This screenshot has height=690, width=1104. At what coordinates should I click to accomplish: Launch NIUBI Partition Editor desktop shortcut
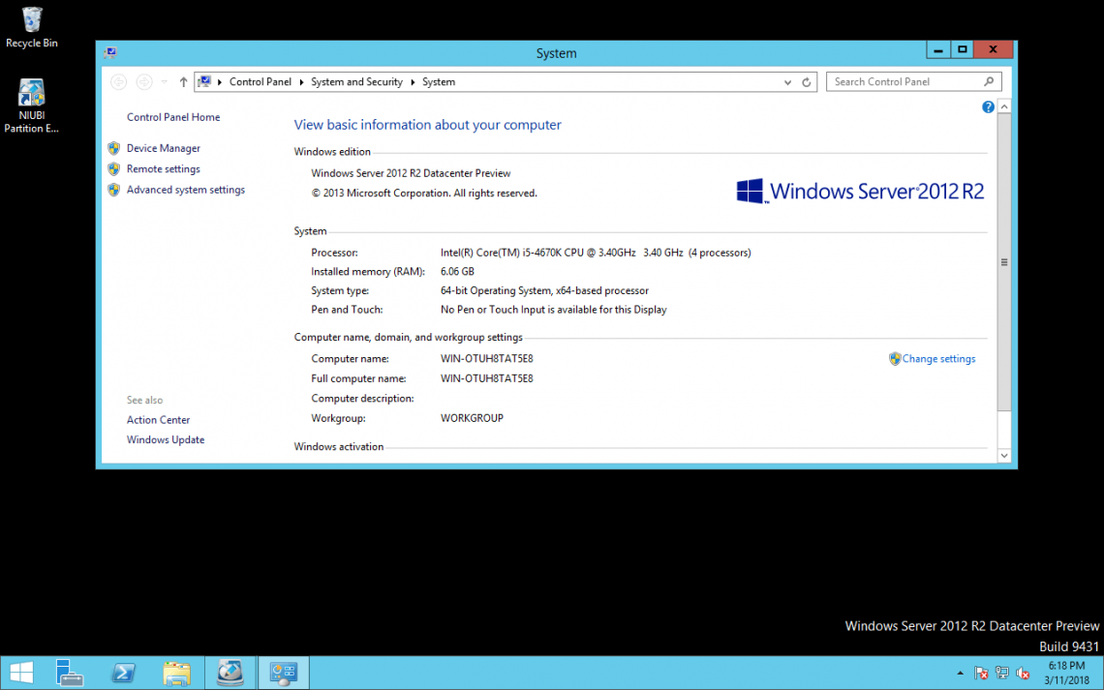[x=32, y=105]
